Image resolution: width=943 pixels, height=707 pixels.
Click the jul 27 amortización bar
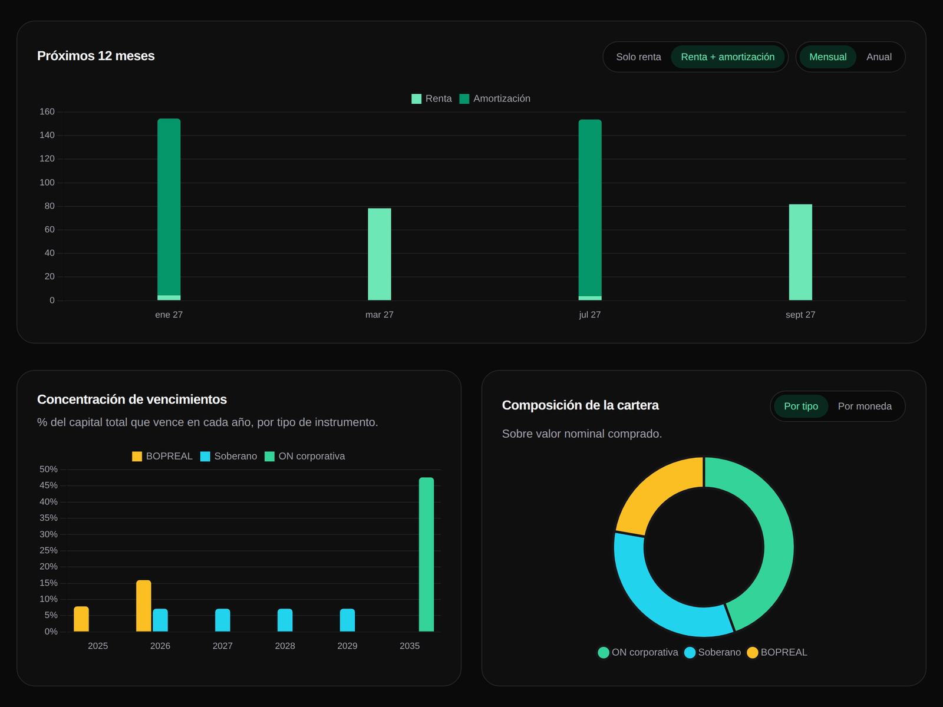590,207
